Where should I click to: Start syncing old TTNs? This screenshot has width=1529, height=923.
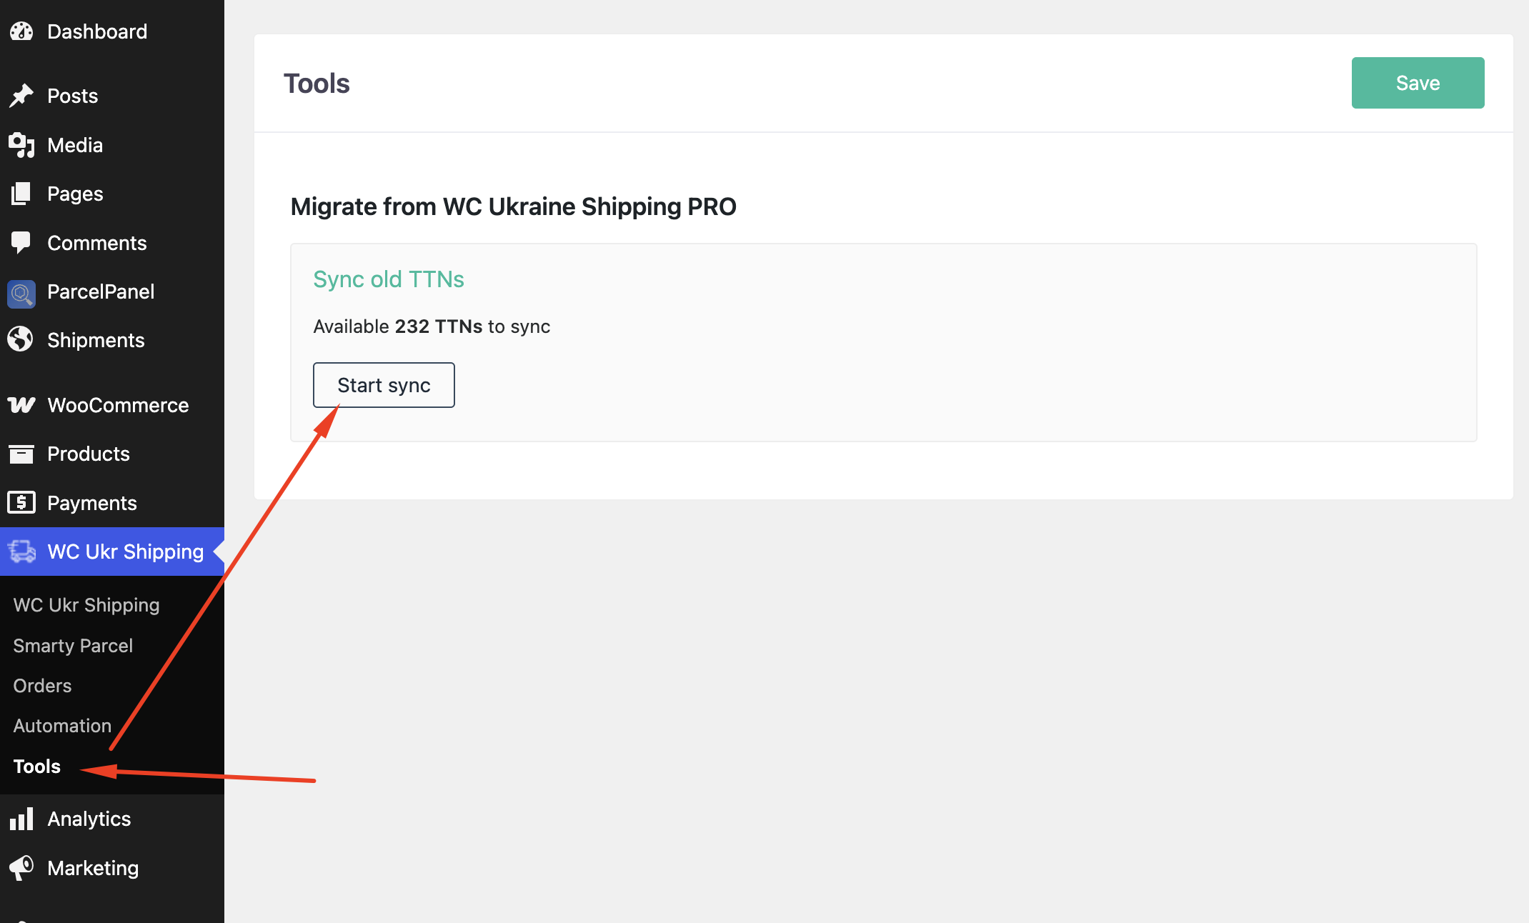[x=384, y=385]
